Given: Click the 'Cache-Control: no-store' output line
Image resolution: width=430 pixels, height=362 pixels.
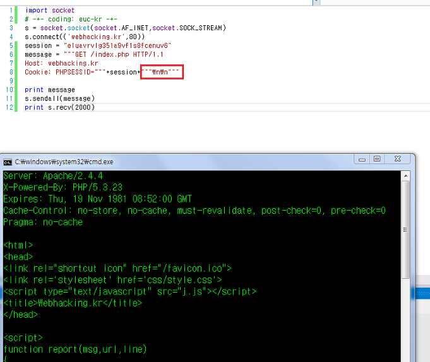Looking at the screenshot, I should (x=194, y=210).
